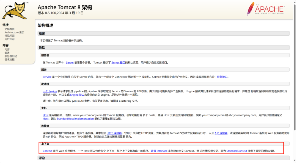The height and width of the screenshot is (163, 297).
Task: Jump to 服务器启动 in the sidebar
Action: coord(11,56)
